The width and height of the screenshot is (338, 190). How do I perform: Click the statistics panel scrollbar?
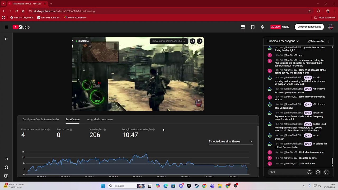click(x=258, y=146)
